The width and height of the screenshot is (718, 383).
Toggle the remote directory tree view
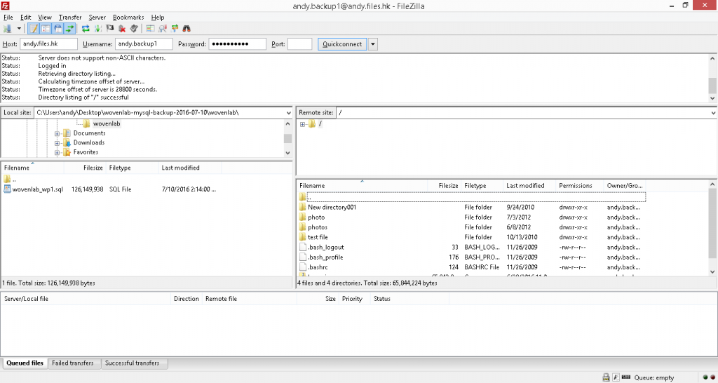[x=57, y=28]
